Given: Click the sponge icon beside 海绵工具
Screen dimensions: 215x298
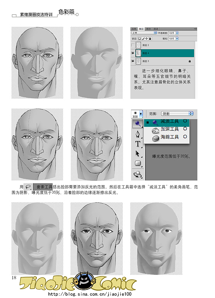Looking at the screenshot, I should tap(155, 138).
